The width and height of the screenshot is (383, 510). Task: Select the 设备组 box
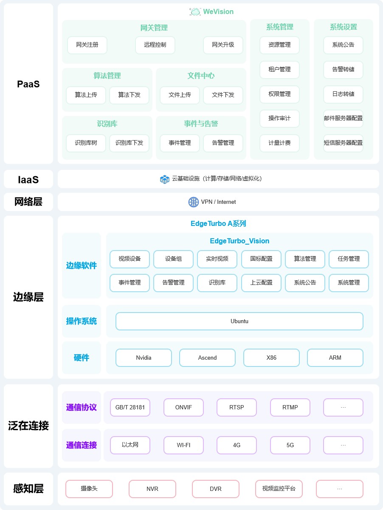point(173,259)
